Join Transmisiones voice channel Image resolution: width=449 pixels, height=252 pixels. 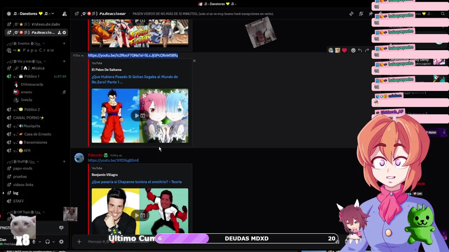(x=37, y=142)
